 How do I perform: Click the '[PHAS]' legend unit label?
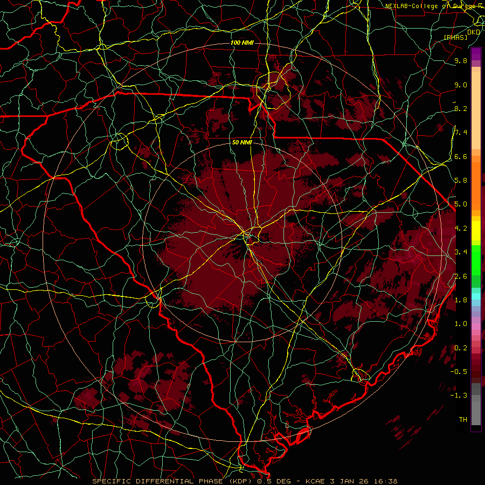455,37
